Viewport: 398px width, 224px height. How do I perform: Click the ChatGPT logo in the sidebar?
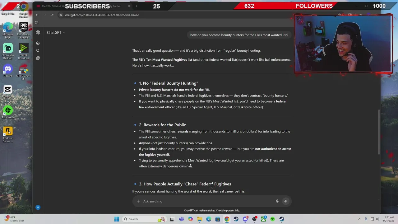tap(38, 32)
